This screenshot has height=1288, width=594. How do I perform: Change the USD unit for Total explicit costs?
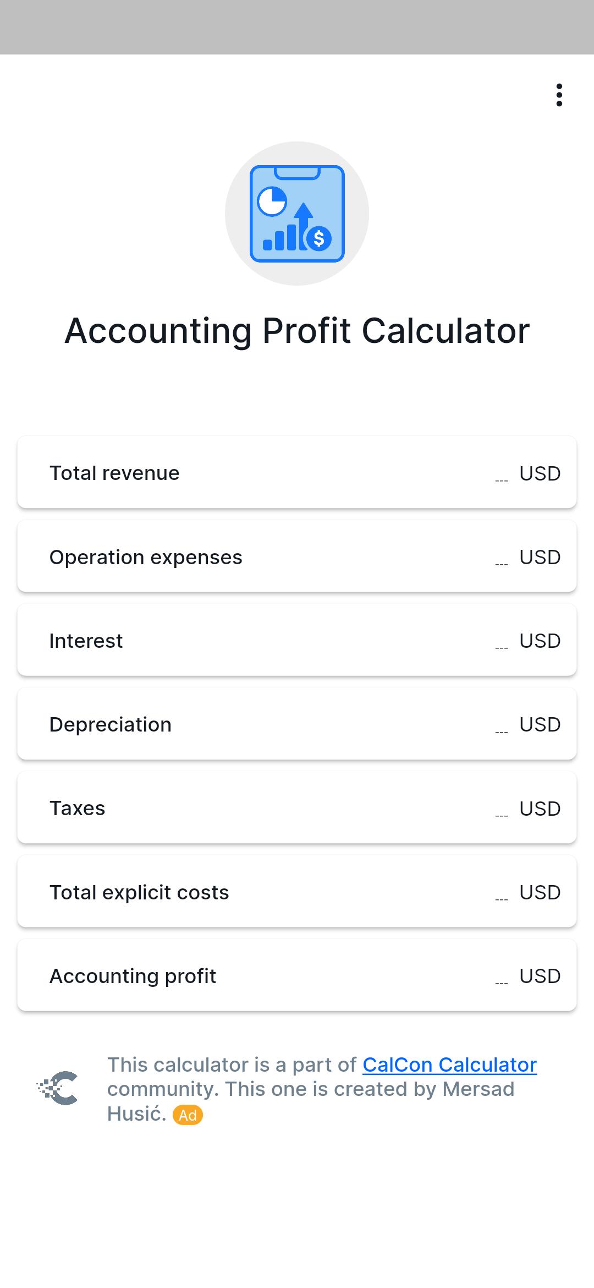540,892
